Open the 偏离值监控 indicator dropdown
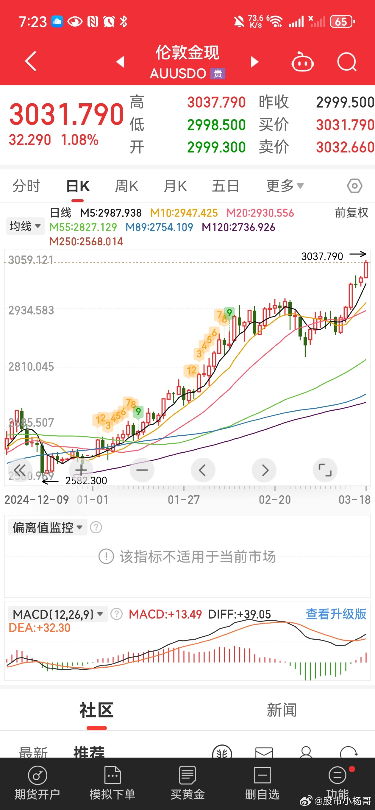Screen dimensions: 375x810 (x=48, y=527)
